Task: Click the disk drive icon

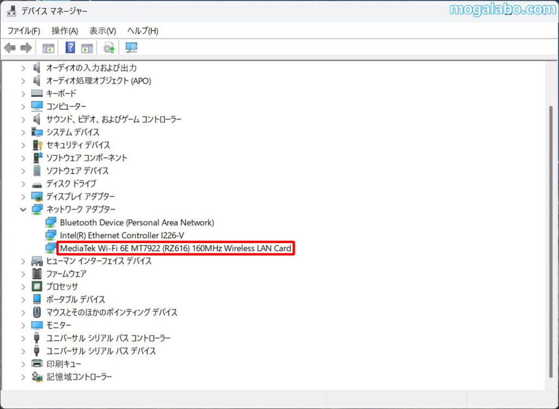Action: coord(37,185)
